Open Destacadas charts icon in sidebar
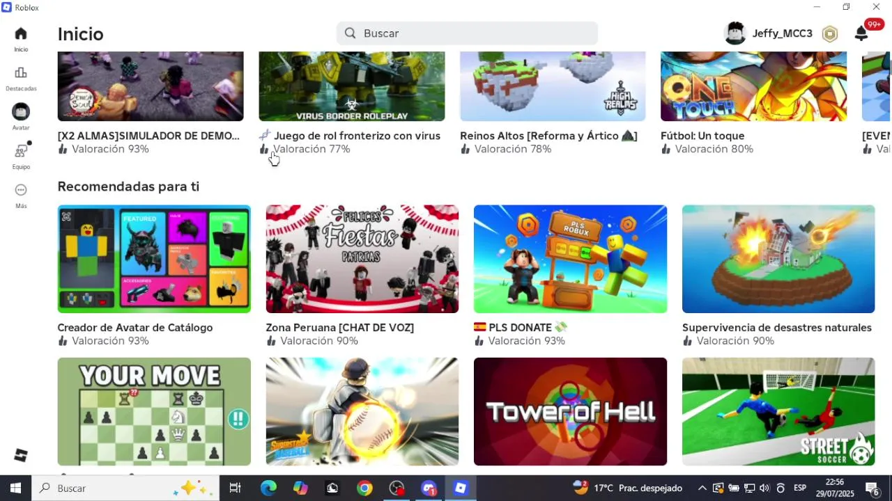Viewport: 892px width, 501px height. pos(21,73)
